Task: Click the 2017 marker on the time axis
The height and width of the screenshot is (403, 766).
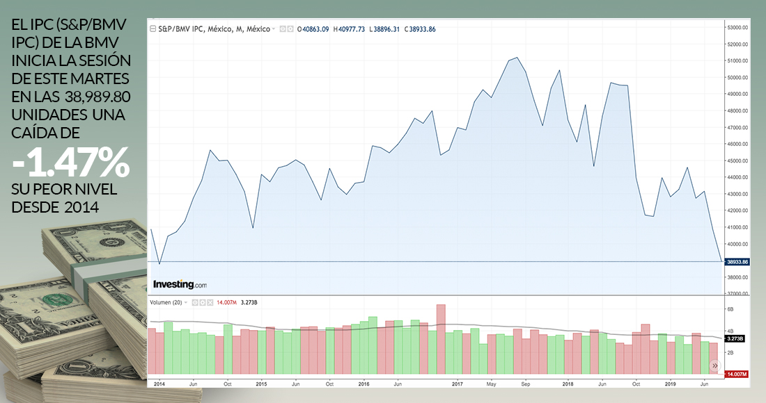Action: click(458, 384)
